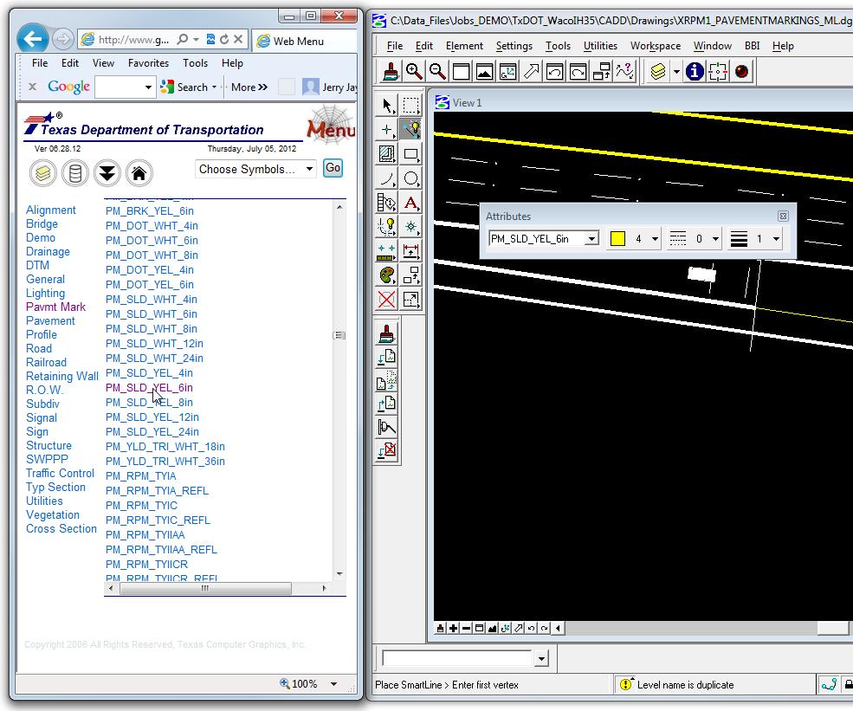The width and height of the screenshot is (853, 711).
Task: Expand the line style dropdown arrow
Action: pos(715,238)
